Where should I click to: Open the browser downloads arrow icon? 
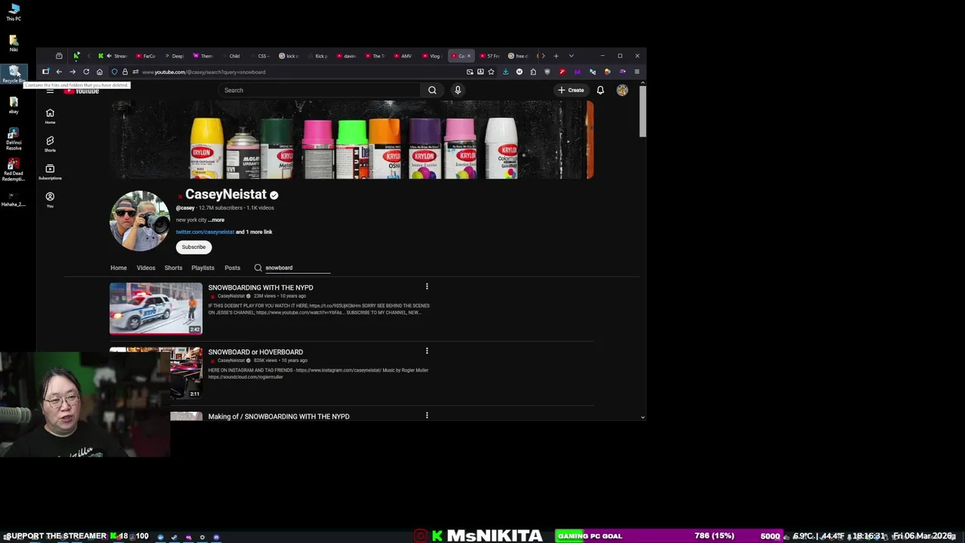point(505,72)
